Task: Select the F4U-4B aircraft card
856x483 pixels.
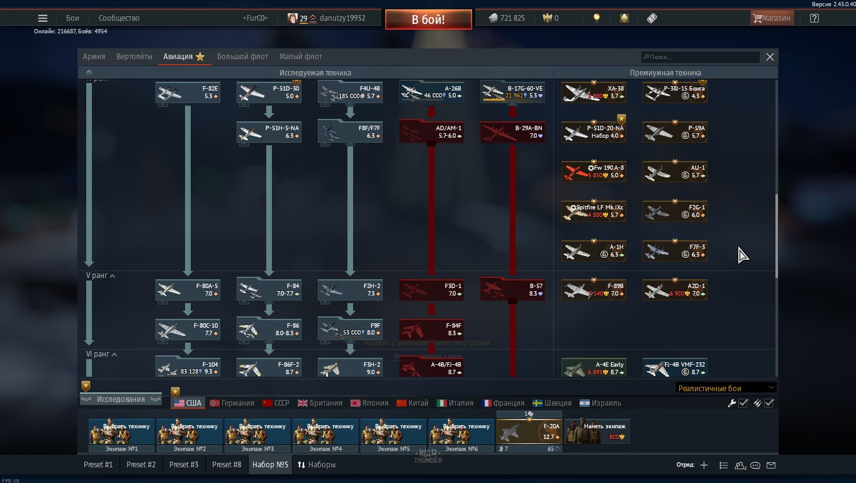Action: click(x=350, y=92)
